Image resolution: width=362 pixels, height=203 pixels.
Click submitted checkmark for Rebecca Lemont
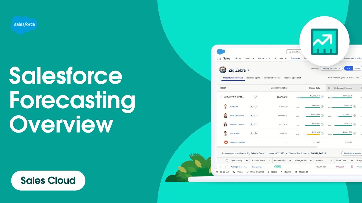[256, 125]
